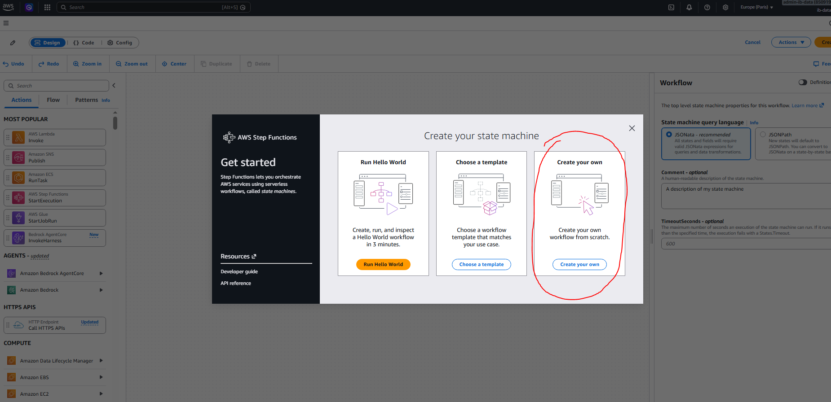Open the AWS services grid menu
This screenshot has width=831, height=402.
(x=47, y=7)
